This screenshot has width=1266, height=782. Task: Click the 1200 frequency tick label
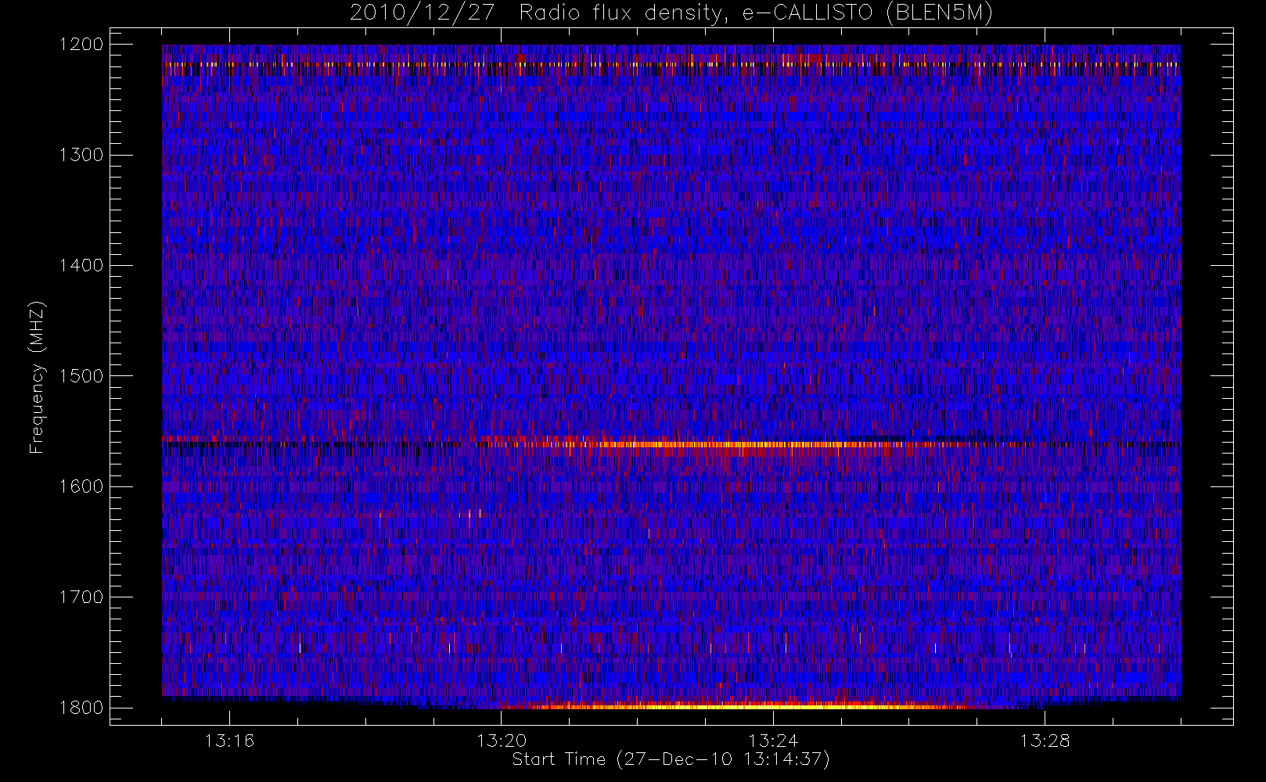(x=81, y=45)
